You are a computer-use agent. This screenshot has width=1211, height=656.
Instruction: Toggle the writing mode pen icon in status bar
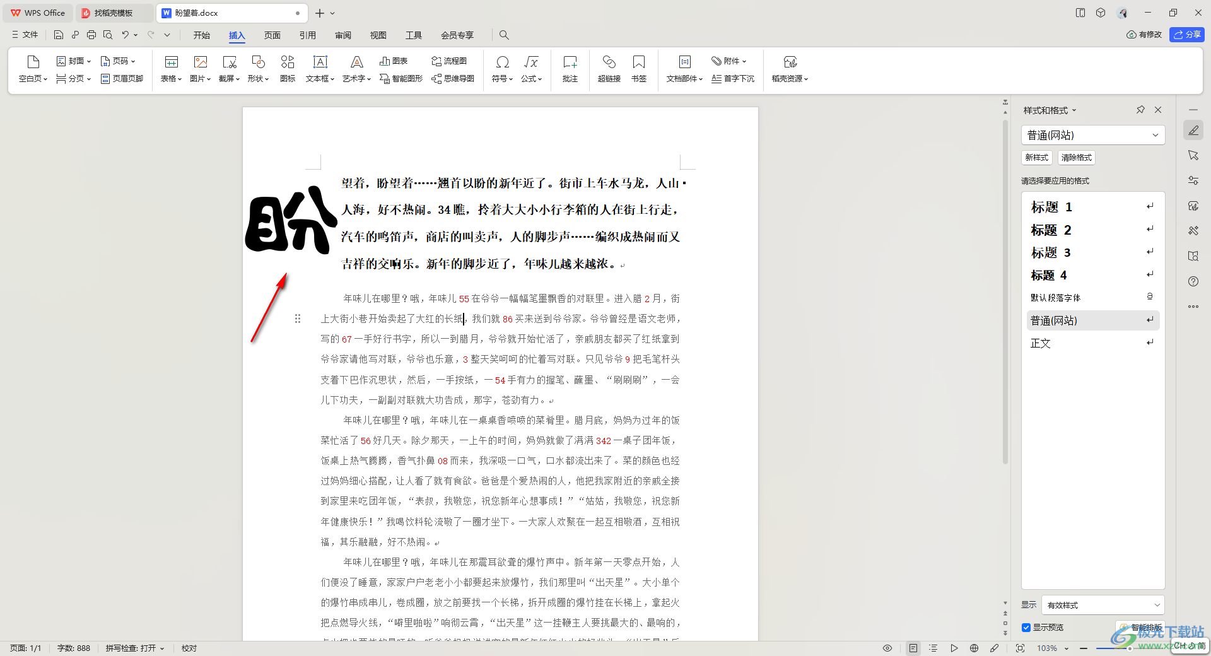click(995, 648)
